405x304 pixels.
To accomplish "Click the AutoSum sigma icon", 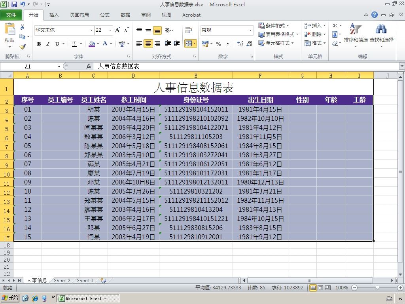I will click(x=335, y=26).
